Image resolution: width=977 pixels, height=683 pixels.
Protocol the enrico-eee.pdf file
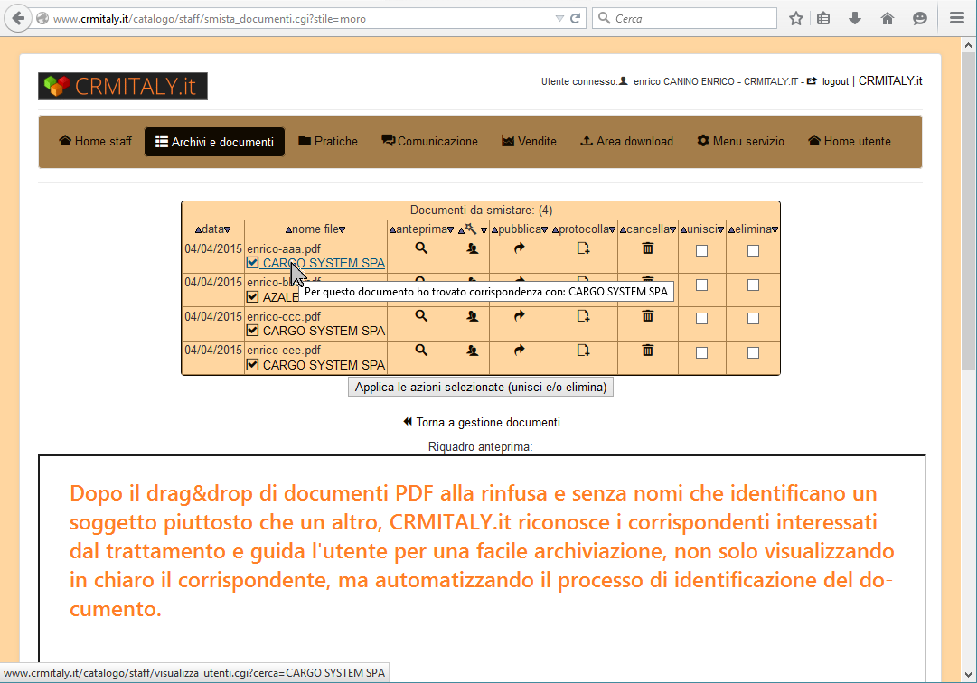pos(583,351)
